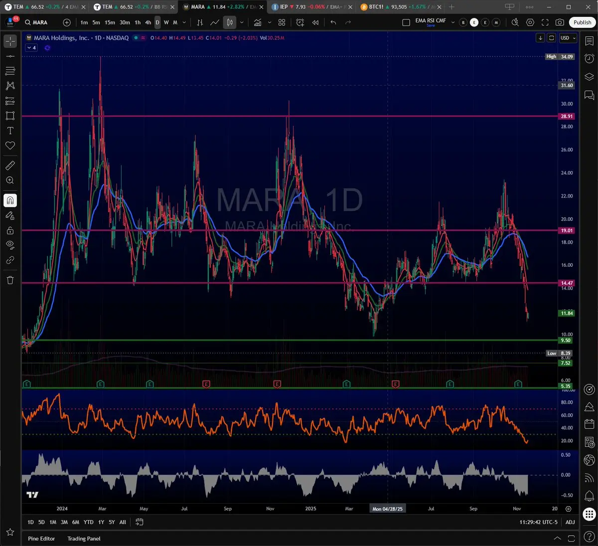Switch to the 15m timeframe

[110, 22]
